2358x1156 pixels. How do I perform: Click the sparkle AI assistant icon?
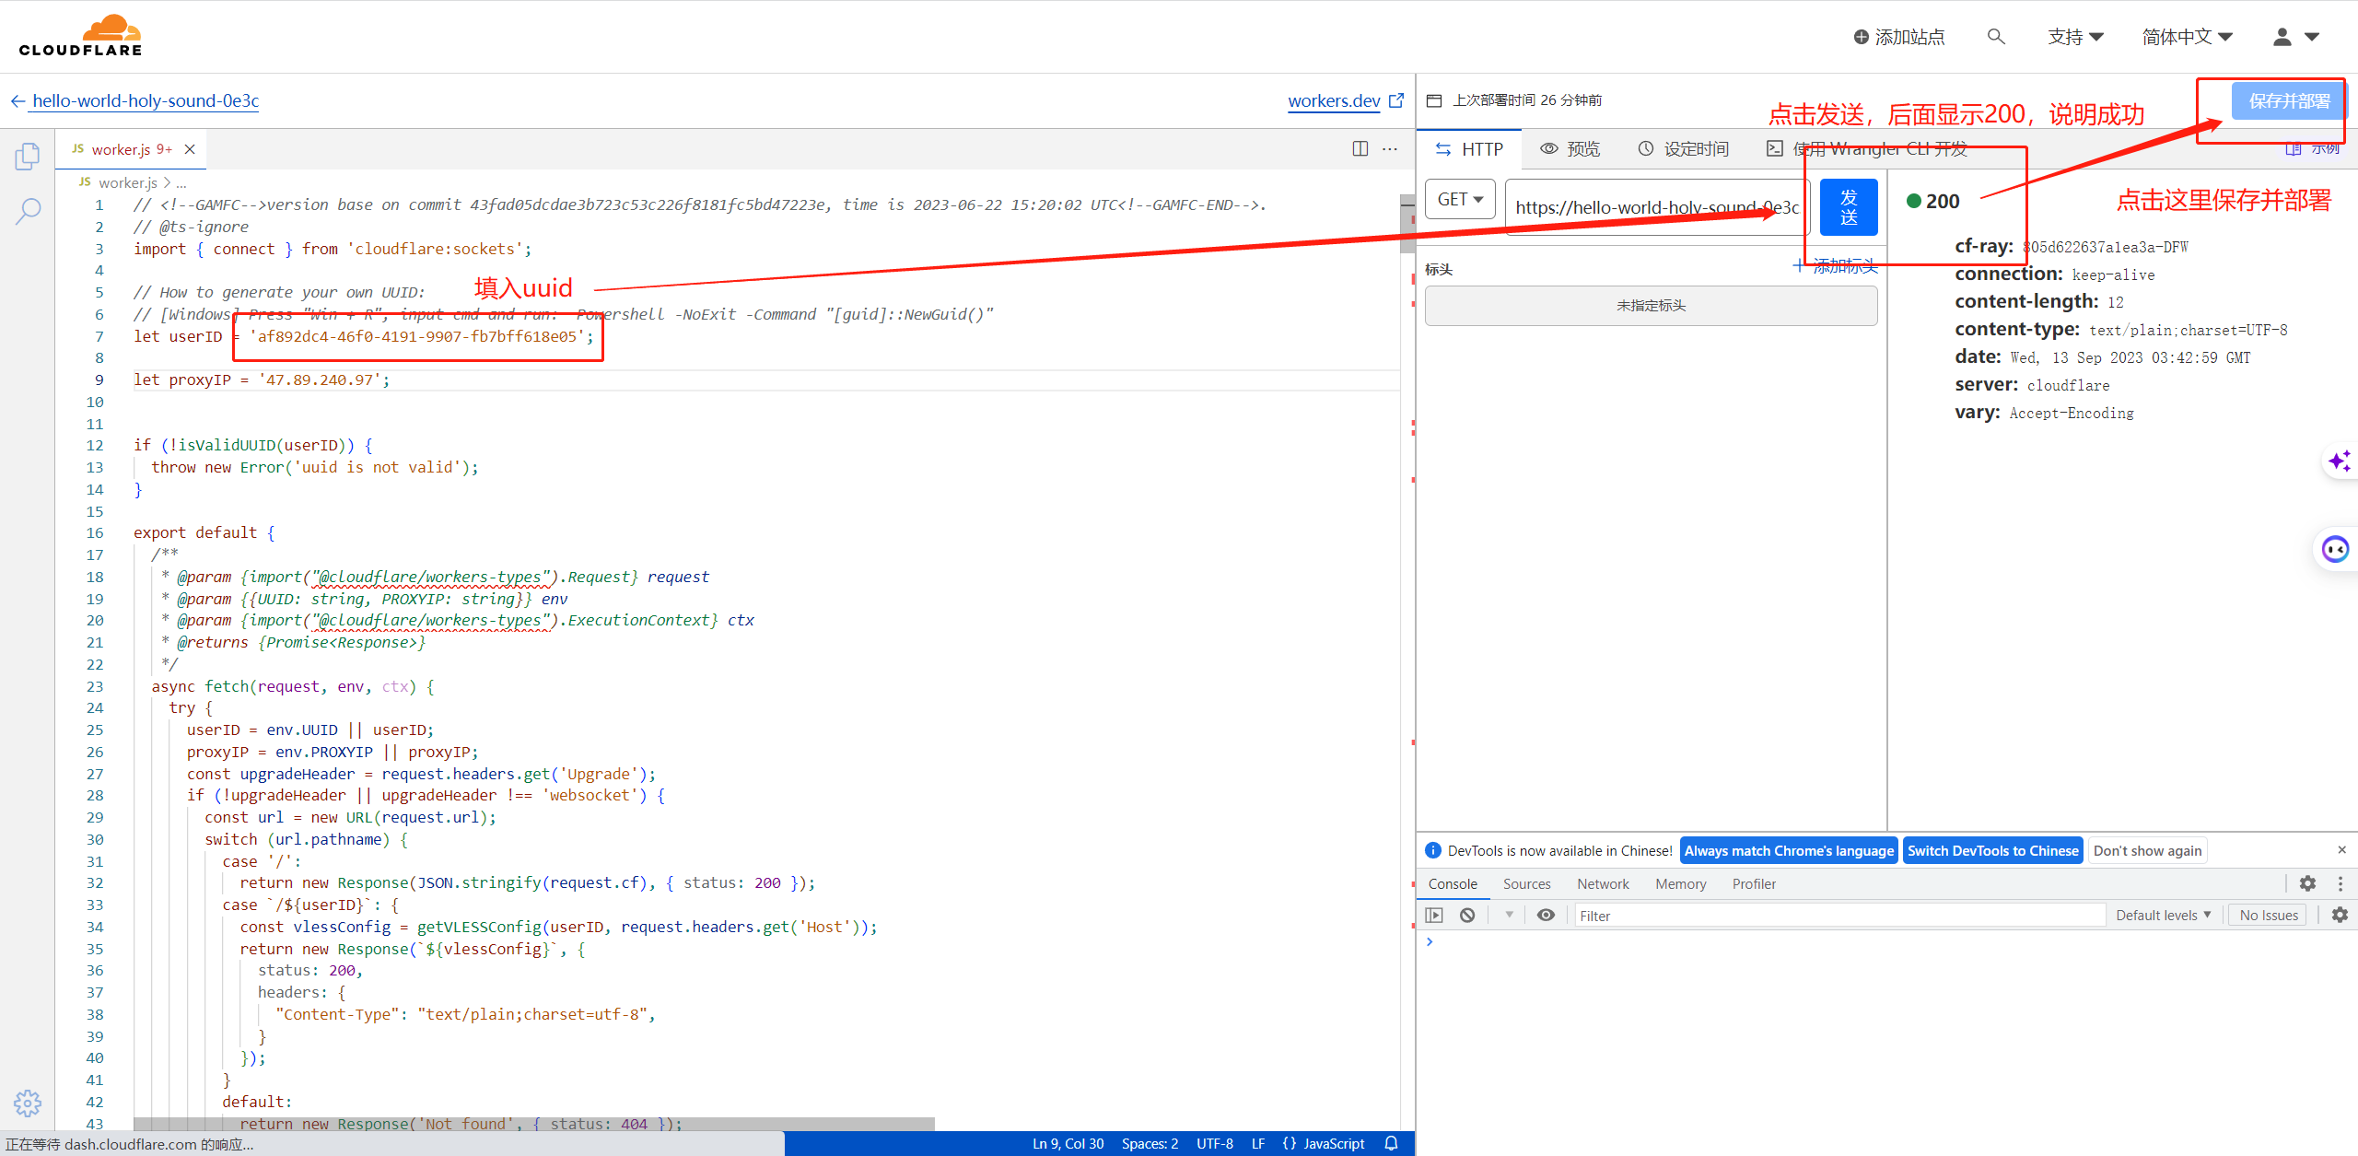pyautogui.click(x=2340, y=460)
